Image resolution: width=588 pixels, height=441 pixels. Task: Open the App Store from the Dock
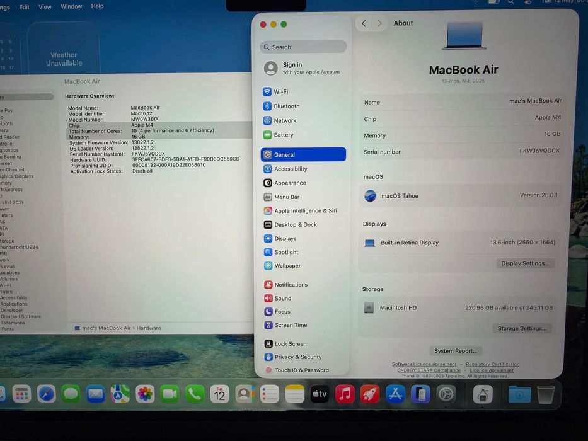click(395, 394)
